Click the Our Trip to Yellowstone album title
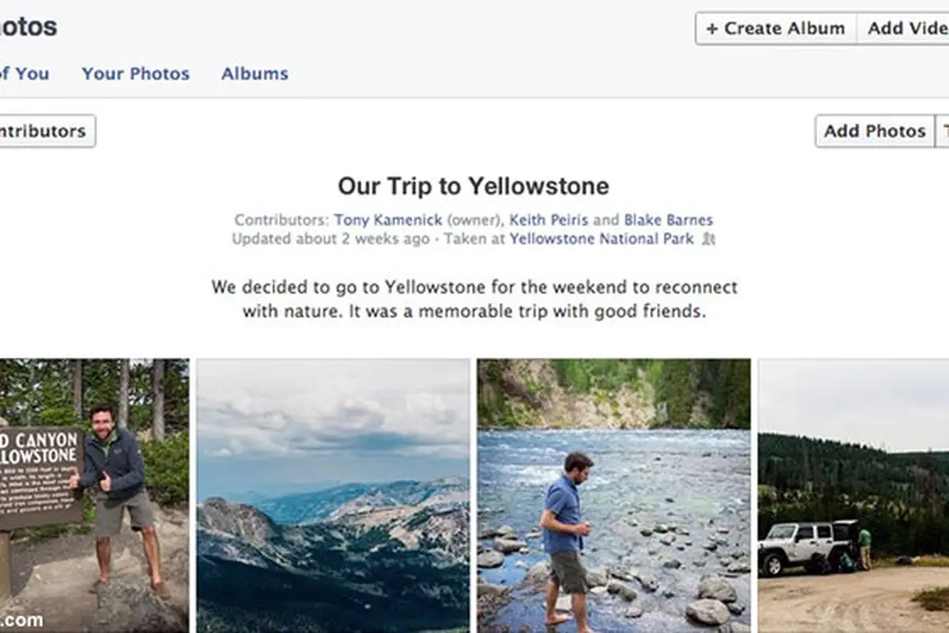949x633 pixels. 474,186
